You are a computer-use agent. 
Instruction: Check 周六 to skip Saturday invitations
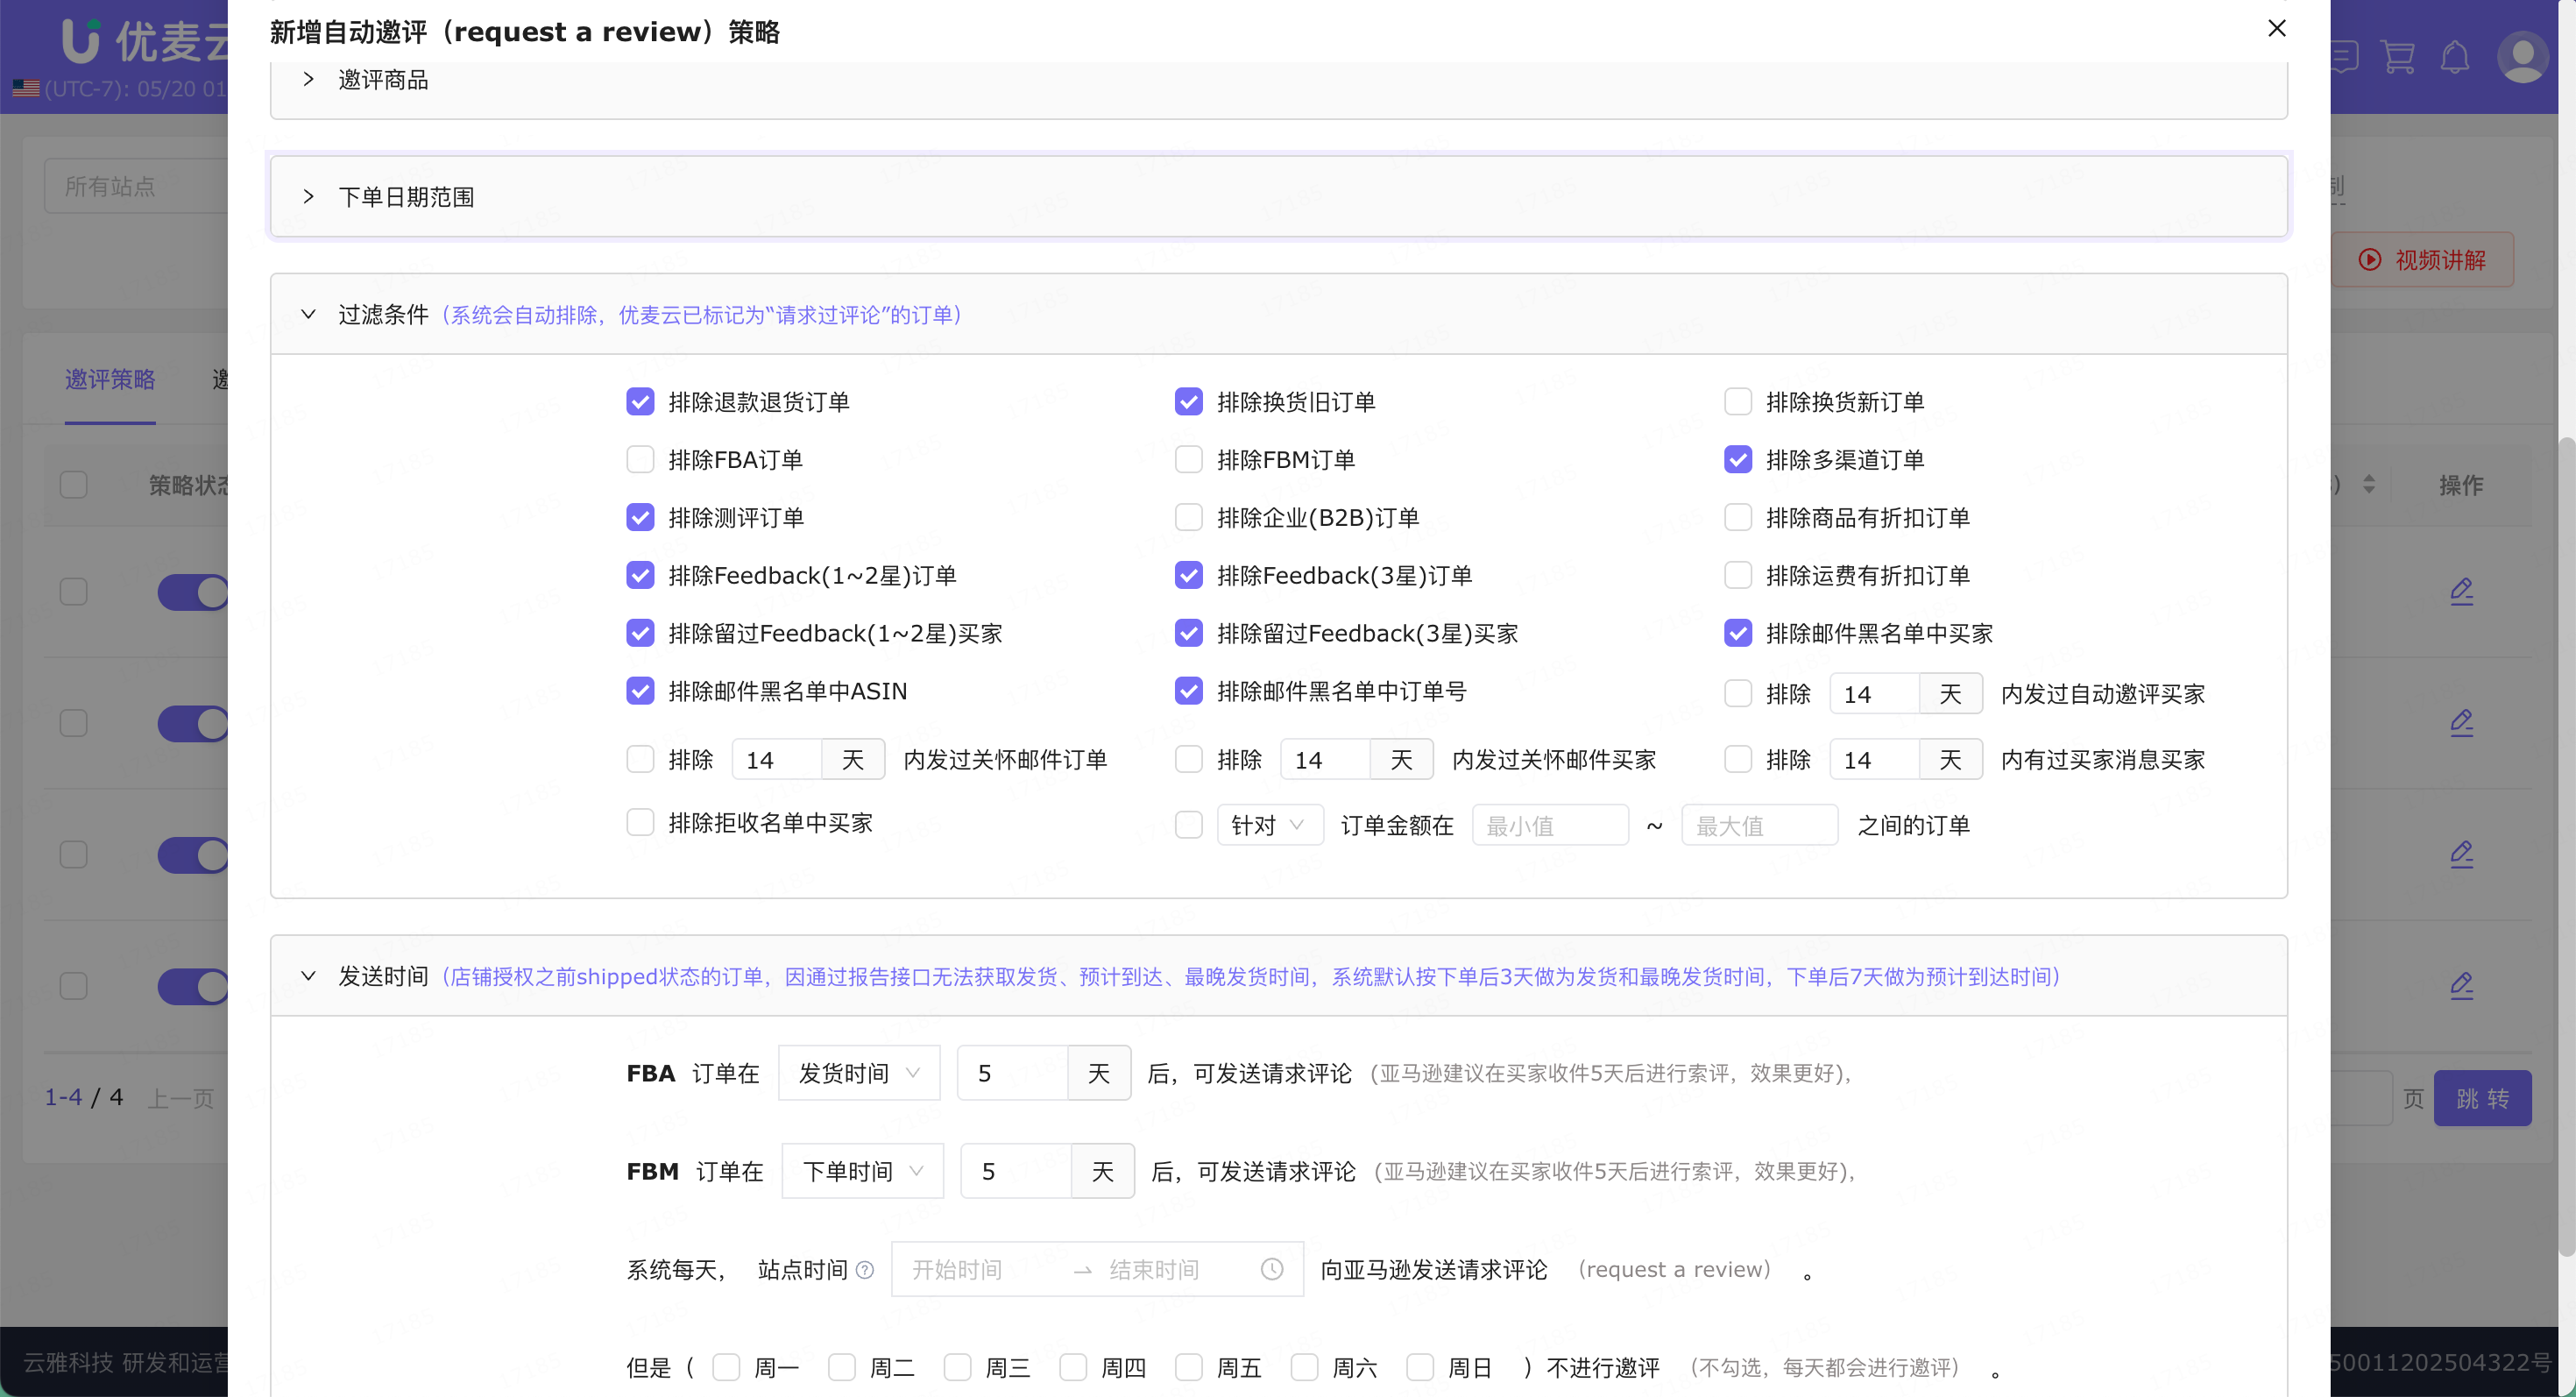coord(1304,1367)
